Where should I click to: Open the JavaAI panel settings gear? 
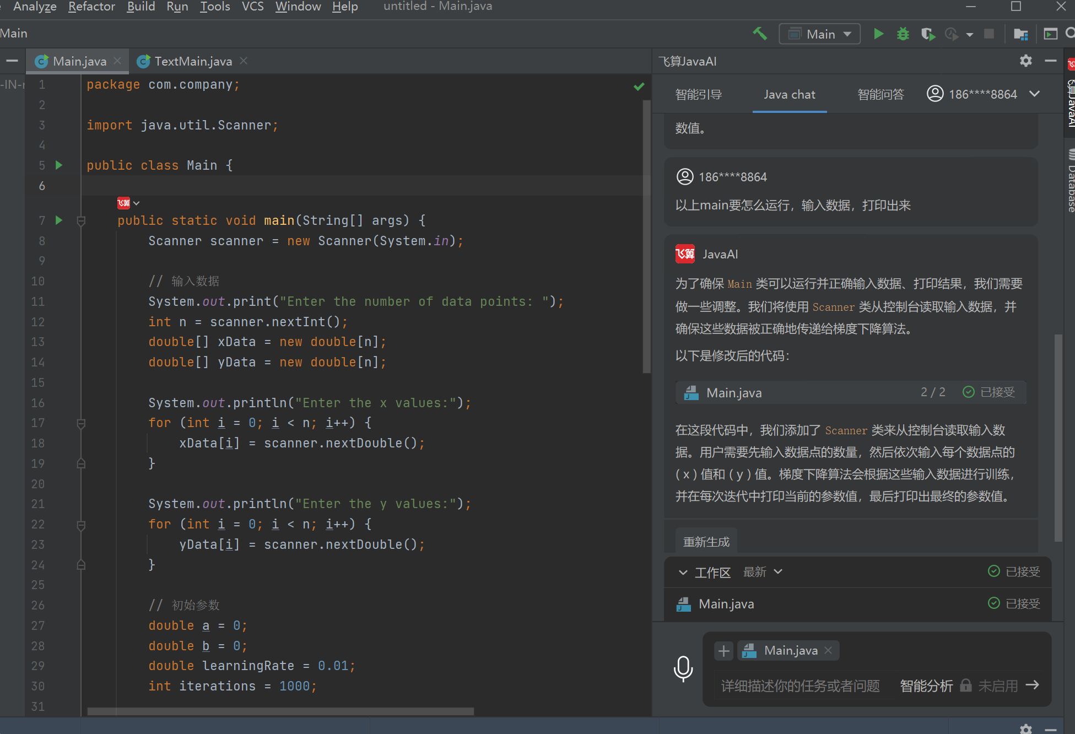(1025, 61)
